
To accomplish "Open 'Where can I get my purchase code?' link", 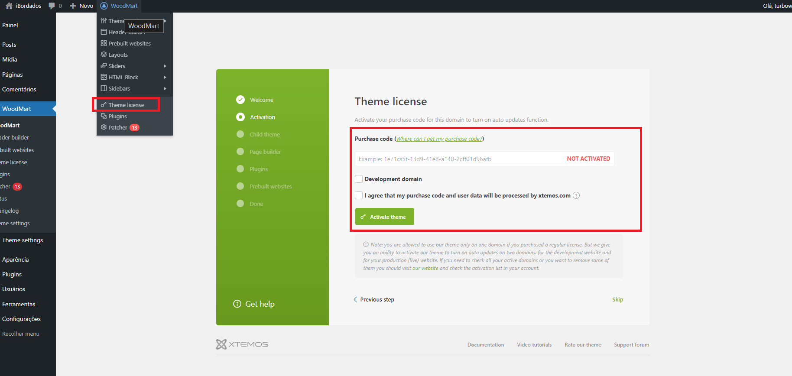I will click(x=439, y=139).
